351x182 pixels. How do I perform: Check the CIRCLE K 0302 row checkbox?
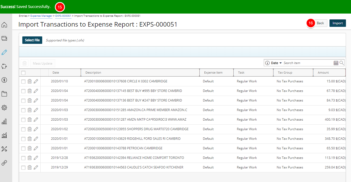[23, 82]
